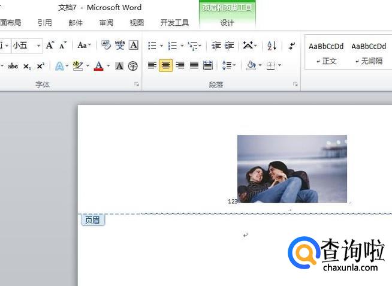Open the Shading dropdown arrow
The width and height of the screenshot is (392, 286).
pyautogui.click(x=260, y=65)
